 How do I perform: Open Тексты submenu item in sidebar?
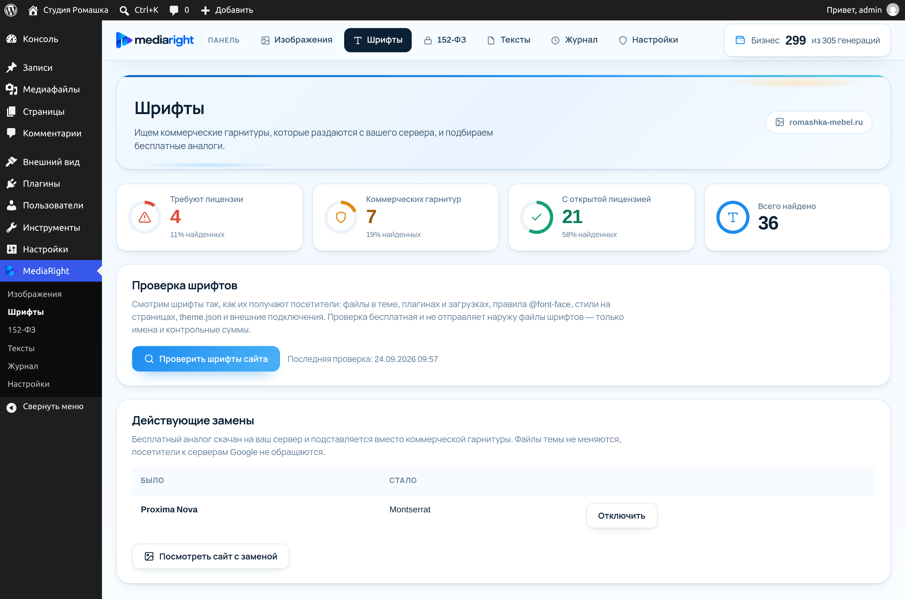(x=51, y=348)
